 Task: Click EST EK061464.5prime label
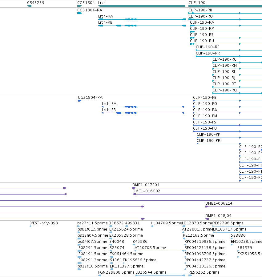click(126, 254)
